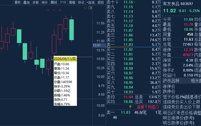The height and width of the screenshot is (126, 201).
Task: Click stock name 有友食品 603697
Action: (x=178, y=4)
